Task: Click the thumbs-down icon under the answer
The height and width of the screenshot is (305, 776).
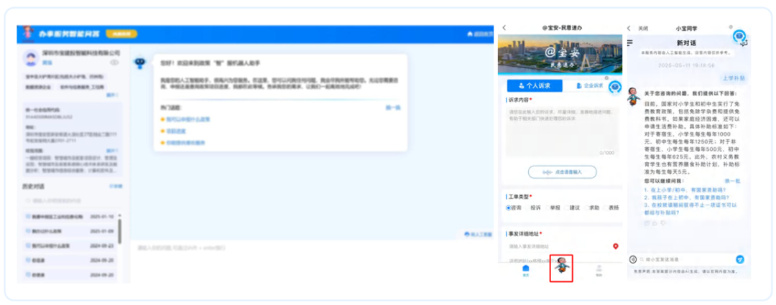Action: tap(664, 223)
